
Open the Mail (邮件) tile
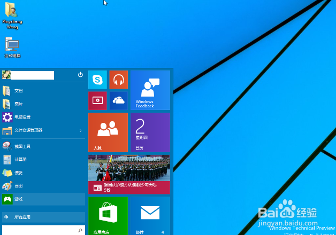pyautogui.click(x=150, y=216)
